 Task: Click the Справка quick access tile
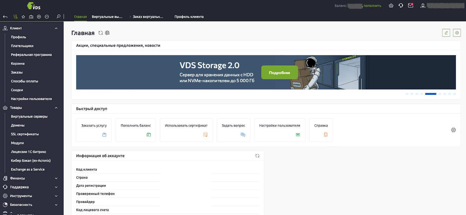[321, 130]
